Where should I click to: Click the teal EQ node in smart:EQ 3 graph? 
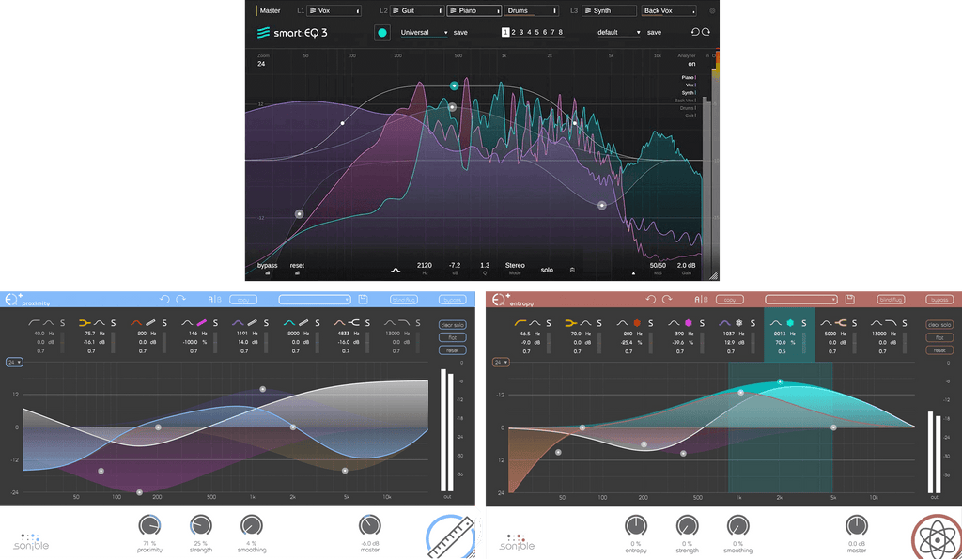click(454, 85)
